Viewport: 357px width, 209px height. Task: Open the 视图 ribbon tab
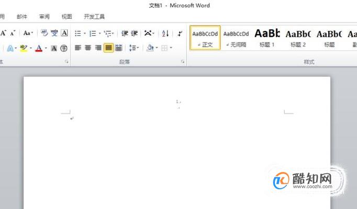point(66,17)
